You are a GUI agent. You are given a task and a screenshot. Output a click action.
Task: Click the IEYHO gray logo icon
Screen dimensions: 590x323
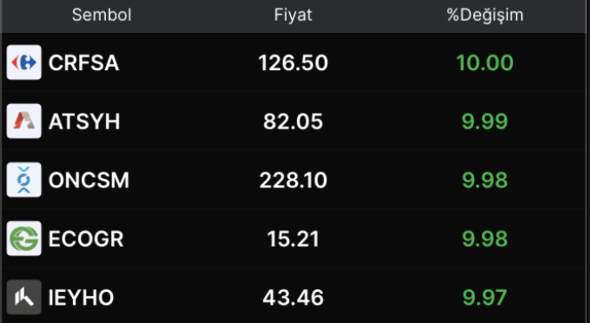point(24,297)
